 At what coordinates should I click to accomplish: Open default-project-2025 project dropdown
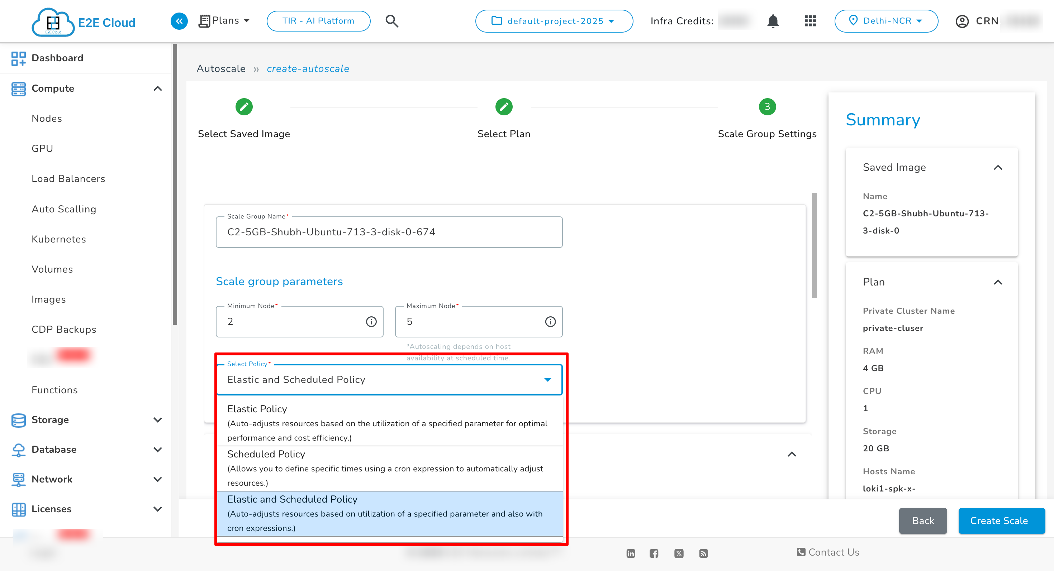[x=554, y=21]
